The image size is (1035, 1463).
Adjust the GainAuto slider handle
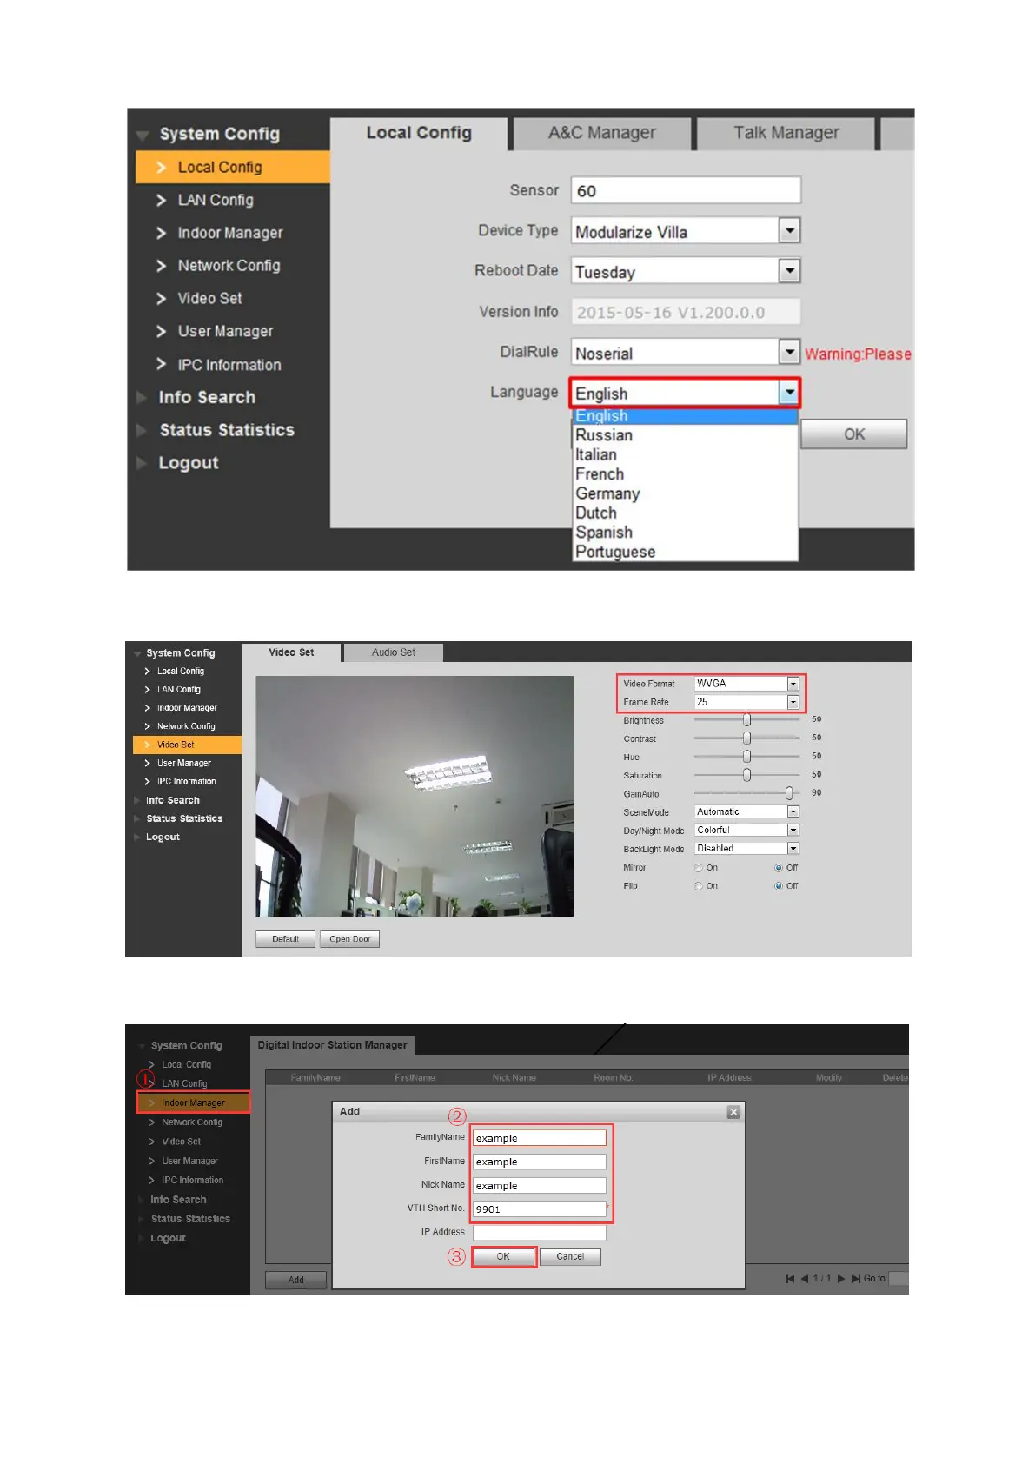(x=789, y=792)
